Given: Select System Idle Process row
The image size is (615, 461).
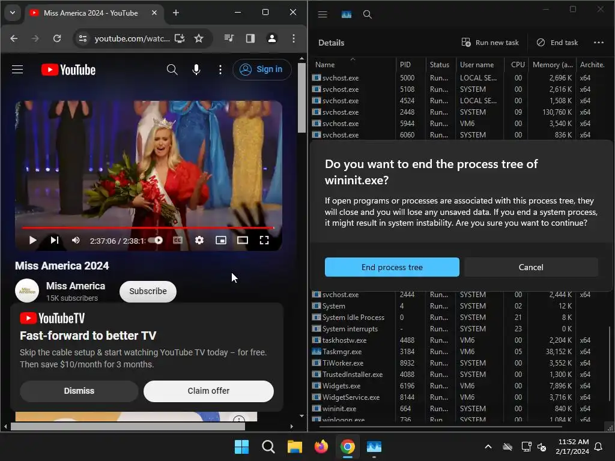Looking at the screenshot, I should click(459, 317).
